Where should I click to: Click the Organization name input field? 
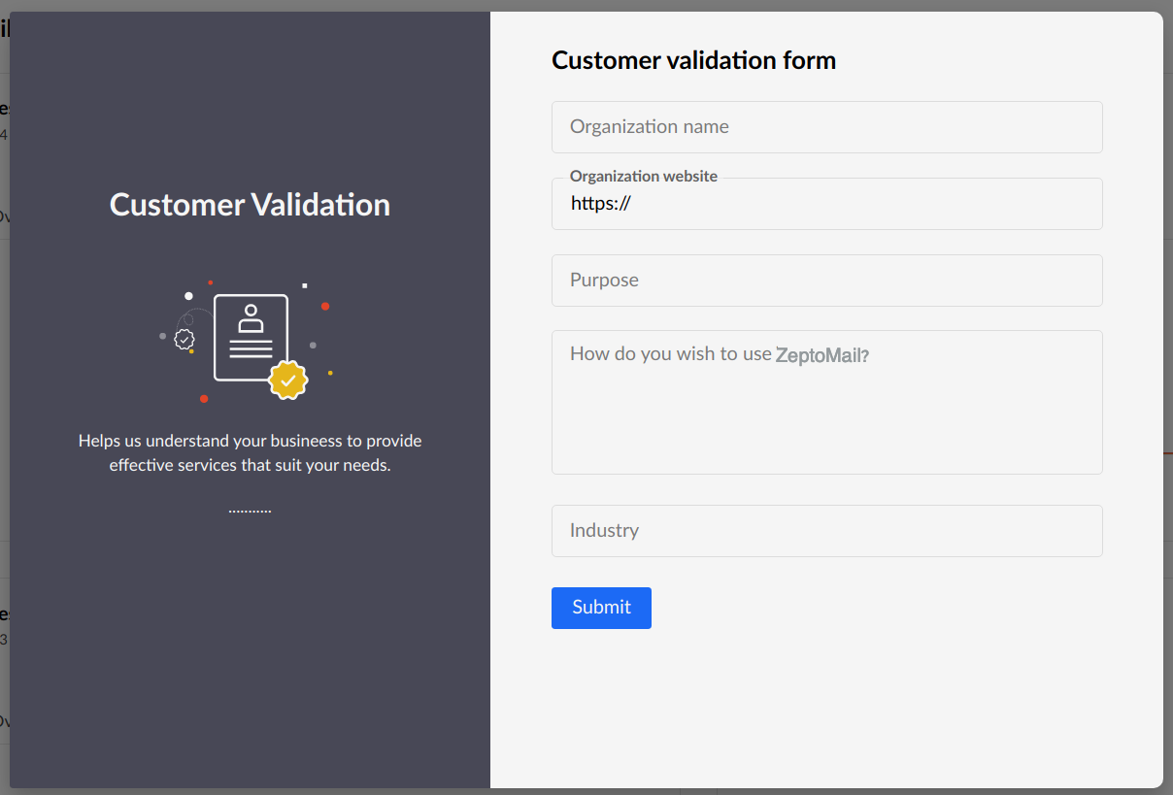(x=826, y=127)
